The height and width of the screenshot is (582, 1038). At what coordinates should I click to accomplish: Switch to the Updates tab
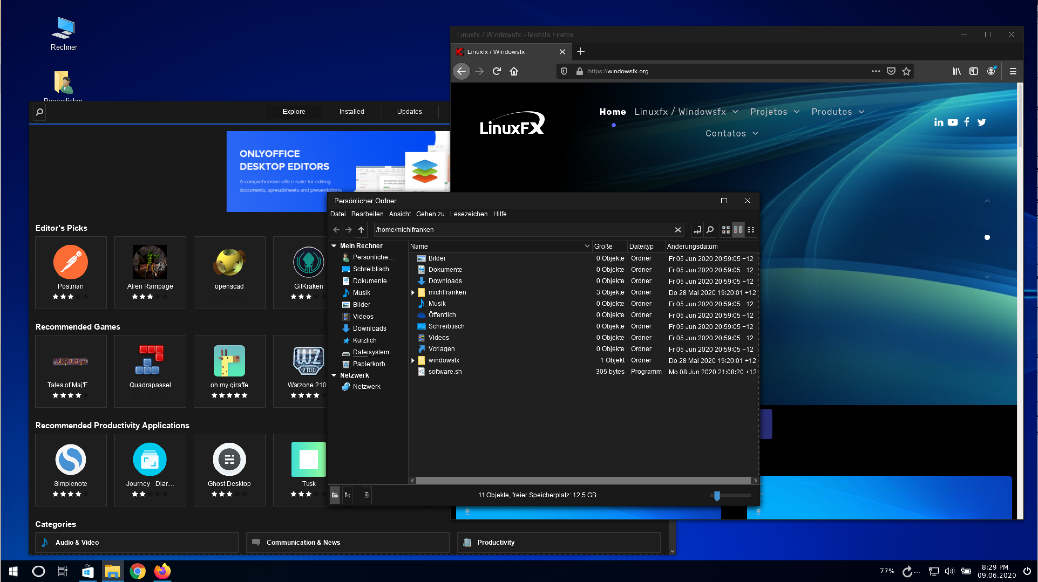(409, 112)
